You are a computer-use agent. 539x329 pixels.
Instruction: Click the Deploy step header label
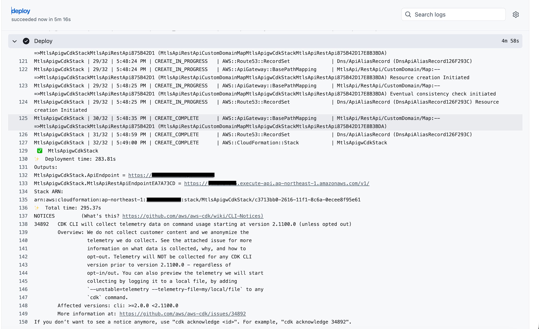[43, 41]
